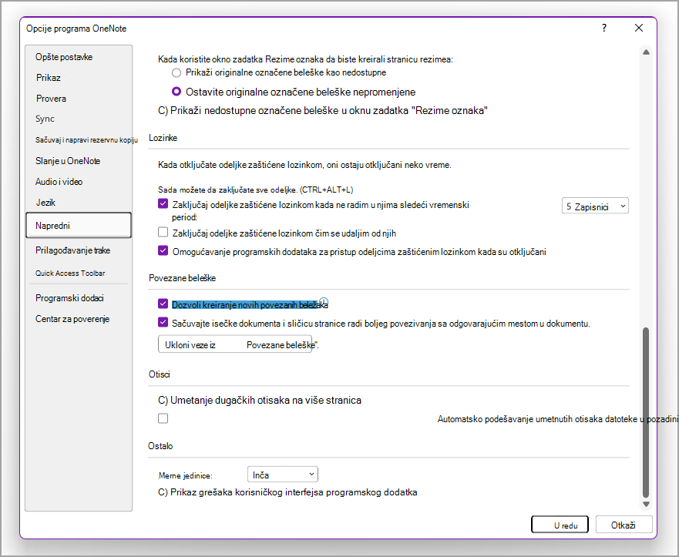Open 'Centar za poverenje' category
The image size is (679, 557).
72,320
